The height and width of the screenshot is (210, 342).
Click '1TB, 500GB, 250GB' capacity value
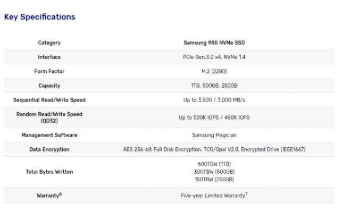[214, 86]
